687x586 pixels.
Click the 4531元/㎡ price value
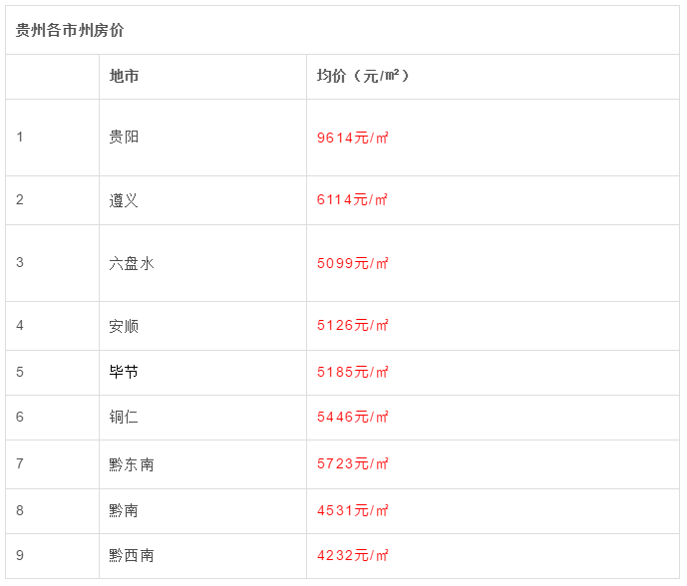(x=352, y=510)
